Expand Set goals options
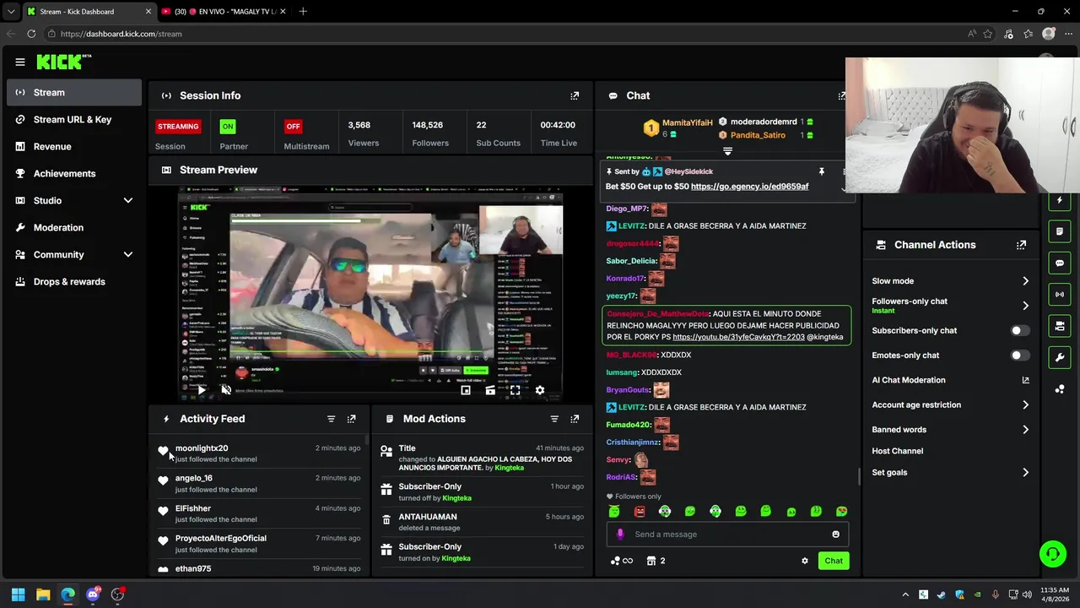1080x608 pixels. click(x=1025, y=473)
